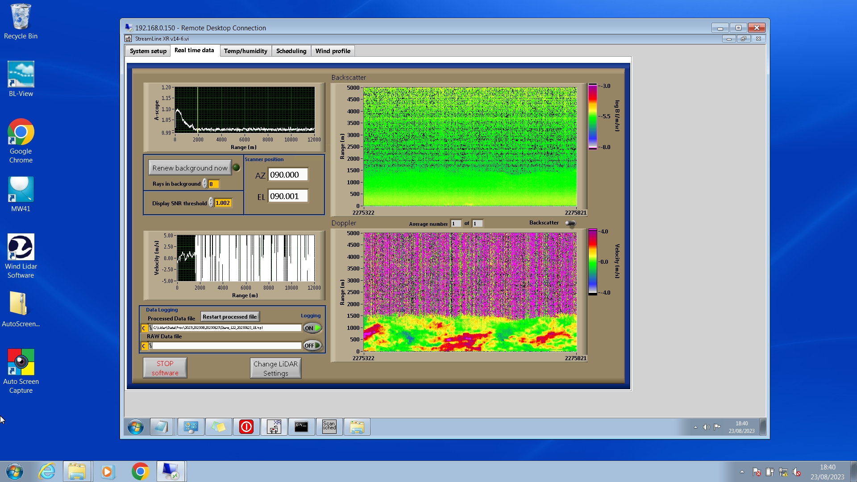This screenshot has height=482, width=857.
Task: Switch to the Wind profile tab
Action: pyautogui.click(x=333, y=51)
